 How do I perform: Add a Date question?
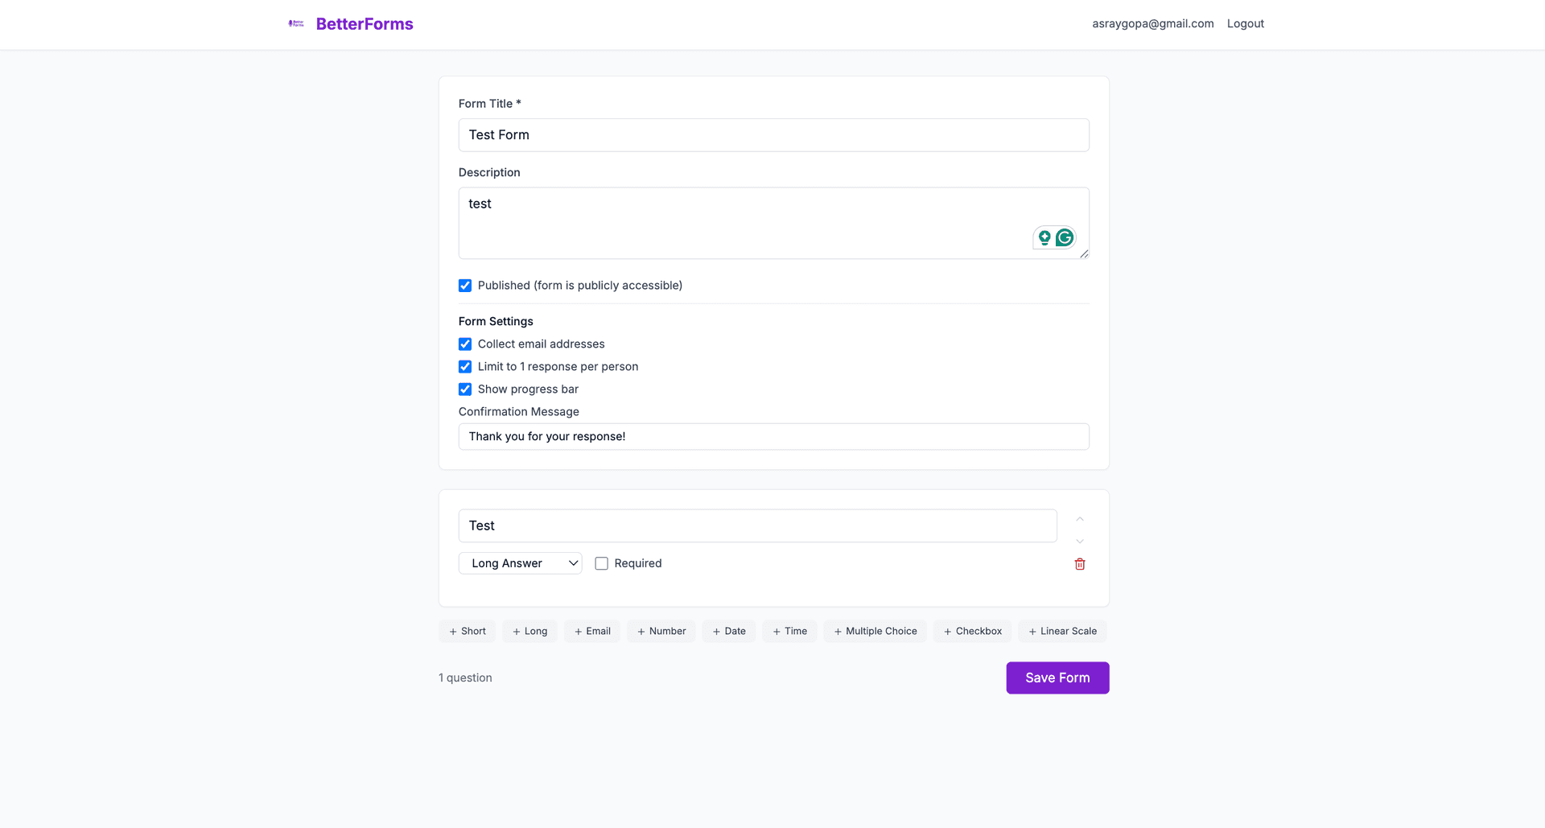pyautogui.click(x=728, y=631)
